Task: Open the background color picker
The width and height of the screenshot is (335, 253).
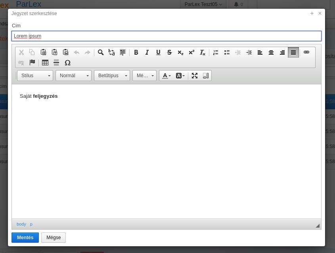Action: [x=180, y=76]
